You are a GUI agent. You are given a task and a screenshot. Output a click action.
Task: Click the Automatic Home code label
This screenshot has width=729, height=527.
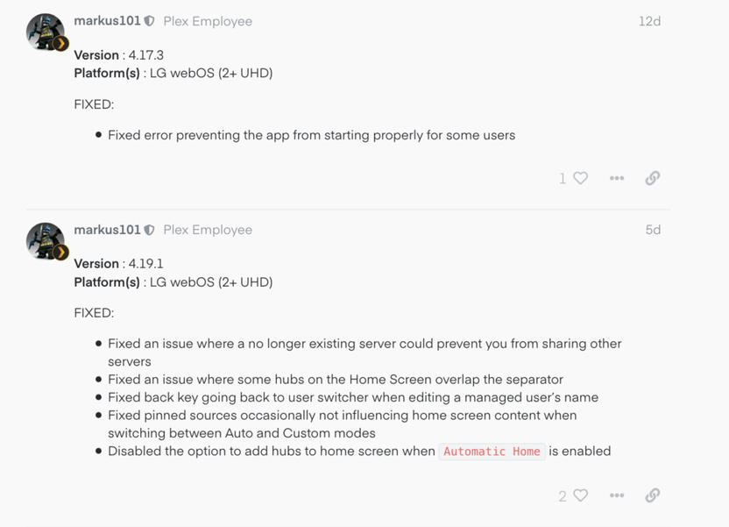(x=492, y=452)
